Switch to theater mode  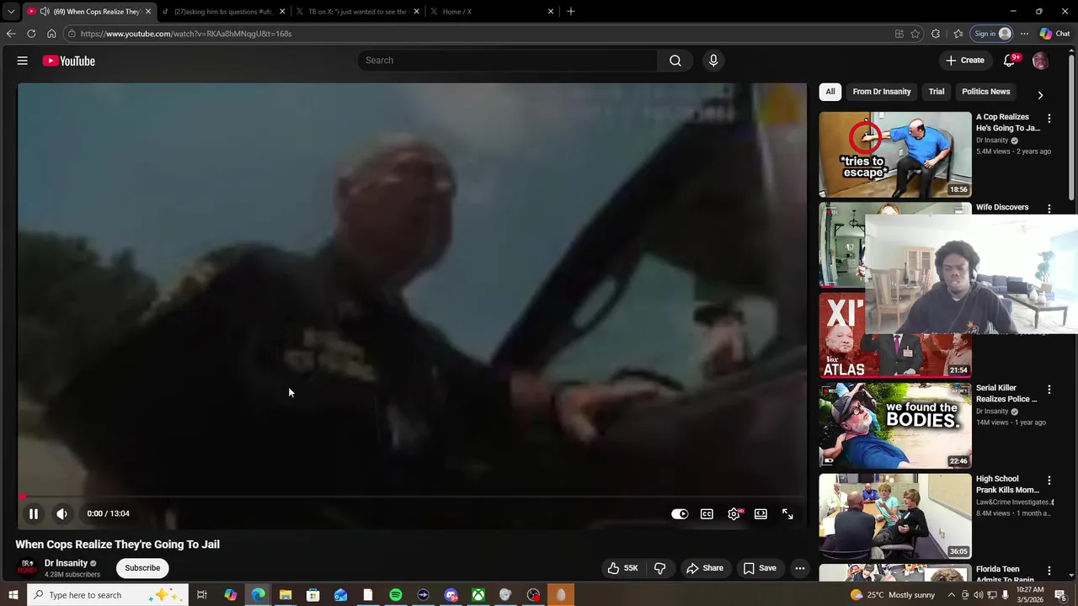760,513
